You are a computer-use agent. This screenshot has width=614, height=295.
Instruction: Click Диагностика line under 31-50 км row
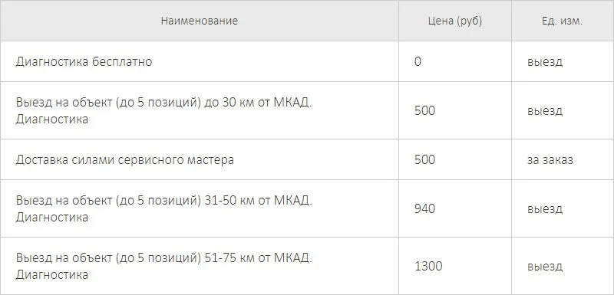pos(51,217)
